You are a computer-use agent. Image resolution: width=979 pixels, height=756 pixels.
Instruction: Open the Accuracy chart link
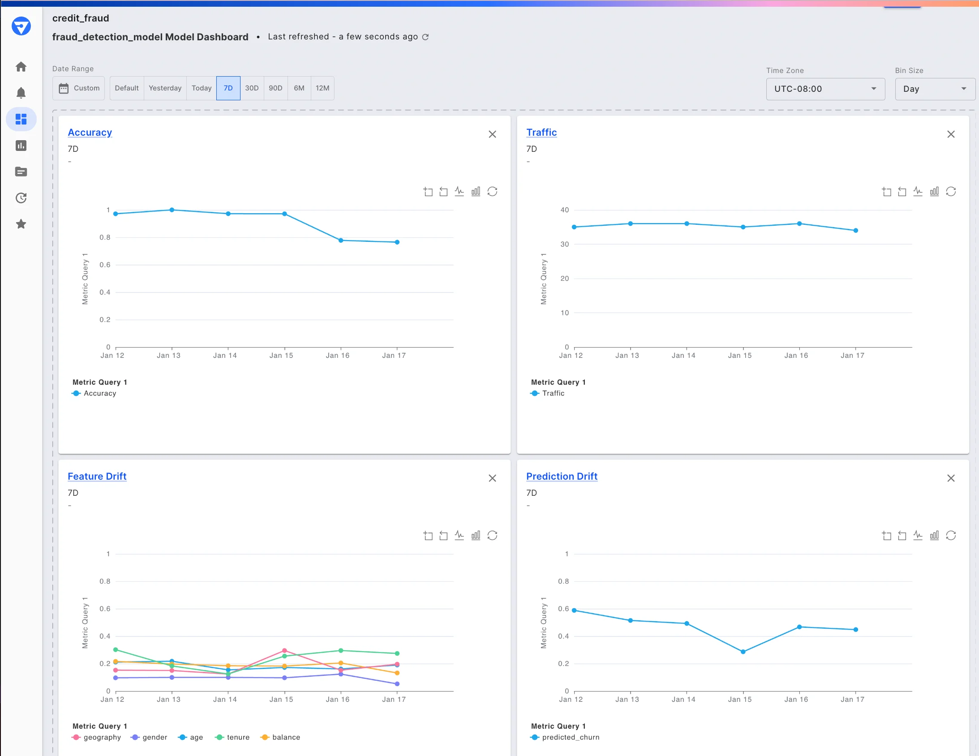[x=90, y=132]
